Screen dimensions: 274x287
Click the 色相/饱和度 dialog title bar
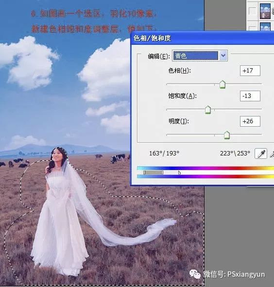(202, 38)
